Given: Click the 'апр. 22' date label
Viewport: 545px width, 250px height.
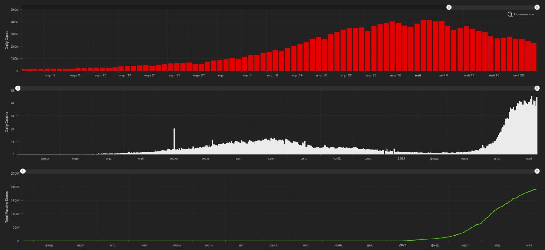Looking at the screenshot, I should click(x=347, y=75).
